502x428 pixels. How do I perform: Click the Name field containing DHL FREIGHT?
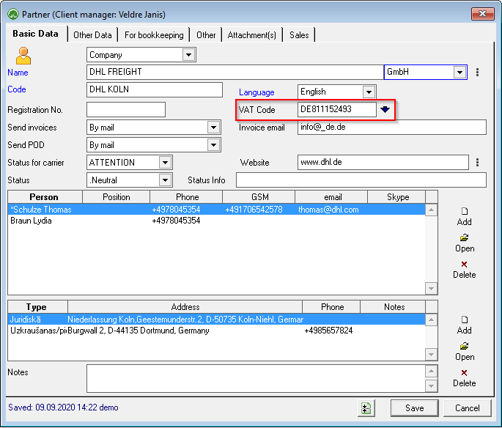235,72
